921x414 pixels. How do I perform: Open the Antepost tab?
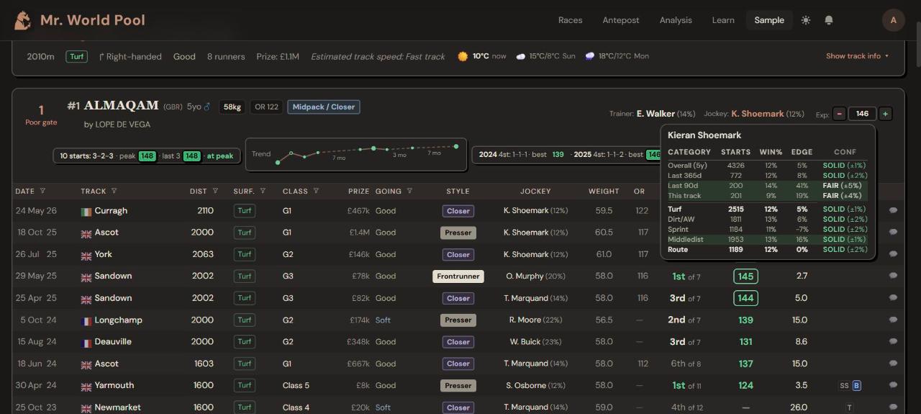point(621,20)
